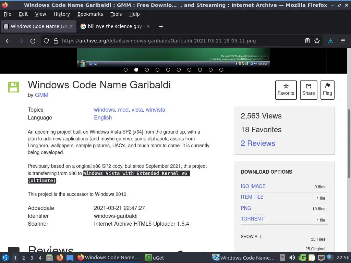Launch the file manager from the taskbar
This screenshot has height=263, width=351.
(49, 258)
